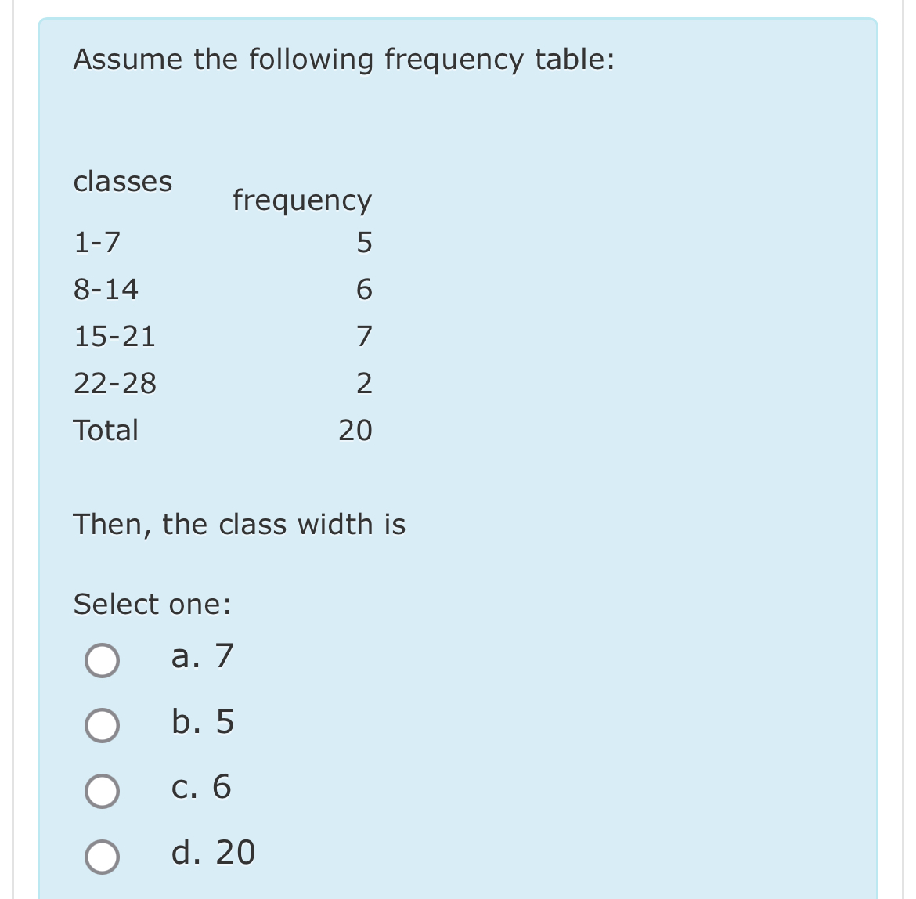
Task: Click the class row '22-28'
Action: point(115,384)
